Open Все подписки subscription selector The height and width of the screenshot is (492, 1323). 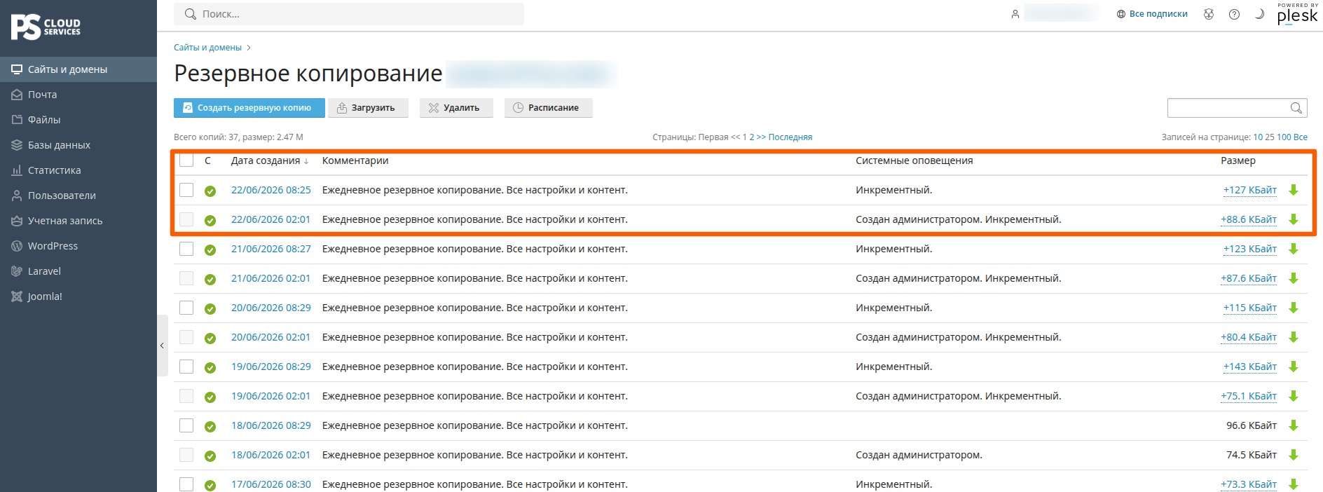pyautogui.click(x=1152, y=14)
